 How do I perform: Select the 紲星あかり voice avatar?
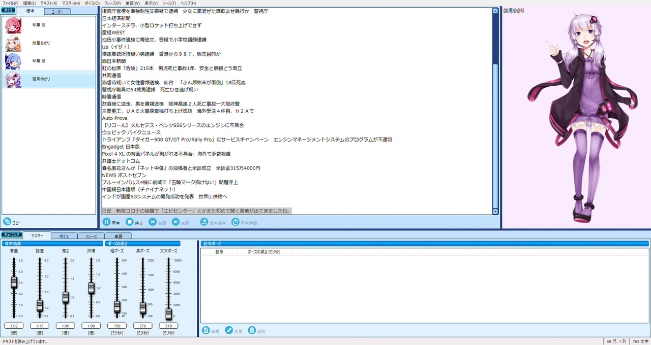13,44
